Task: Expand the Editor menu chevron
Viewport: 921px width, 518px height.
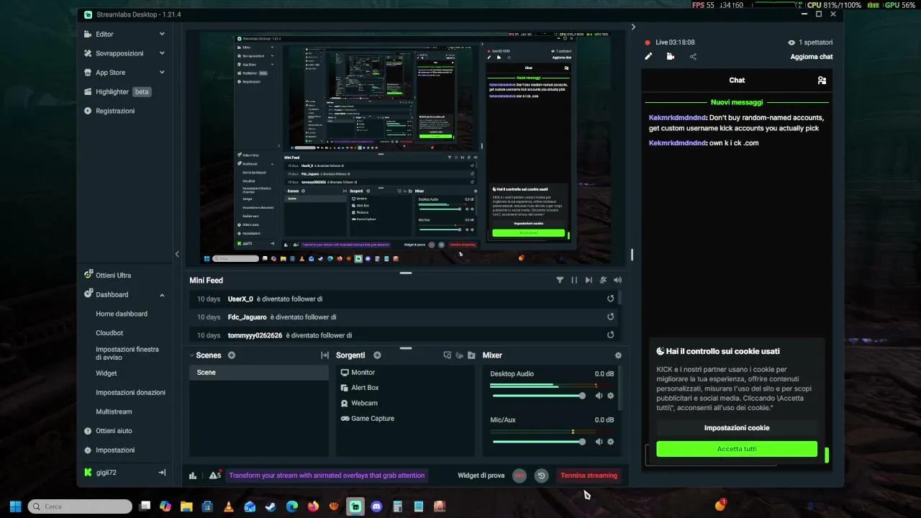Action: 162,34
